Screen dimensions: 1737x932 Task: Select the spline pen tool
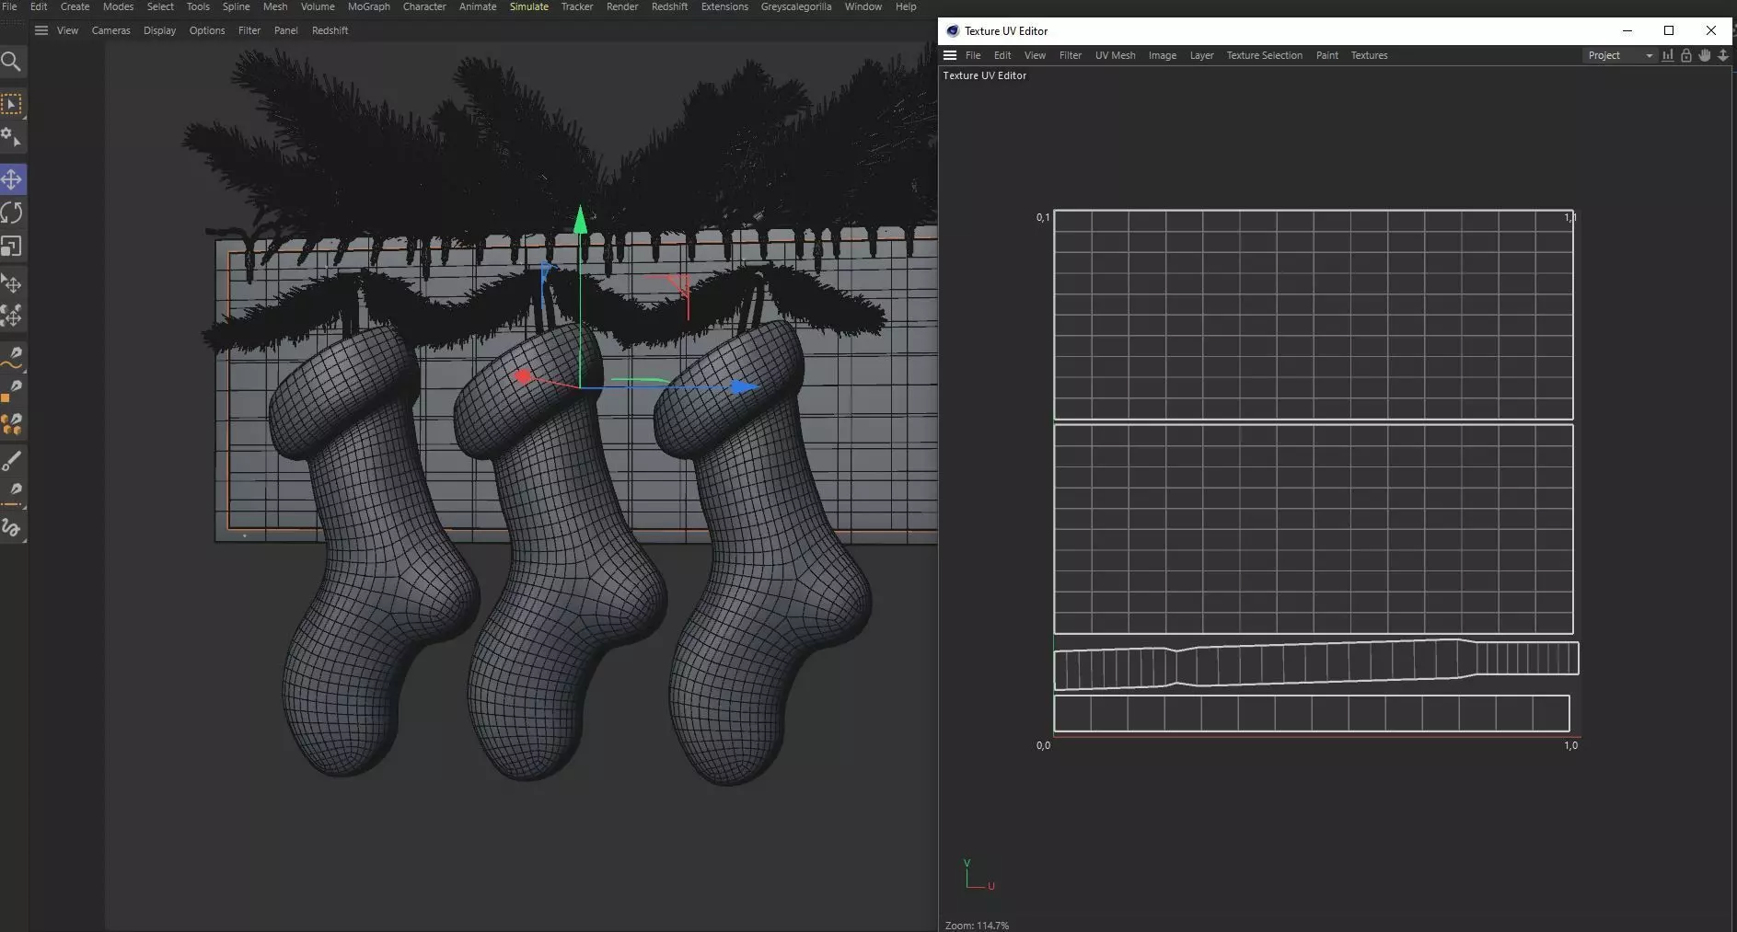click(11, 357)
